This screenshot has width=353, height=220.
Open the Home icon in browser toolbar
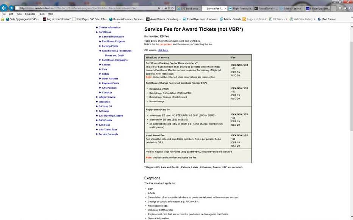(x=340, y=8)
